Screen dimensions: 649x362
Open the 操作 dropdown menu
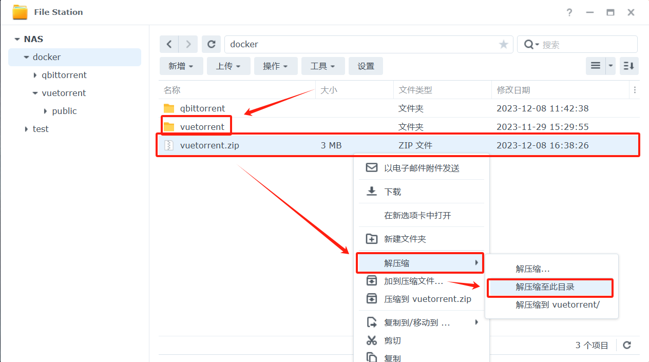275,66
